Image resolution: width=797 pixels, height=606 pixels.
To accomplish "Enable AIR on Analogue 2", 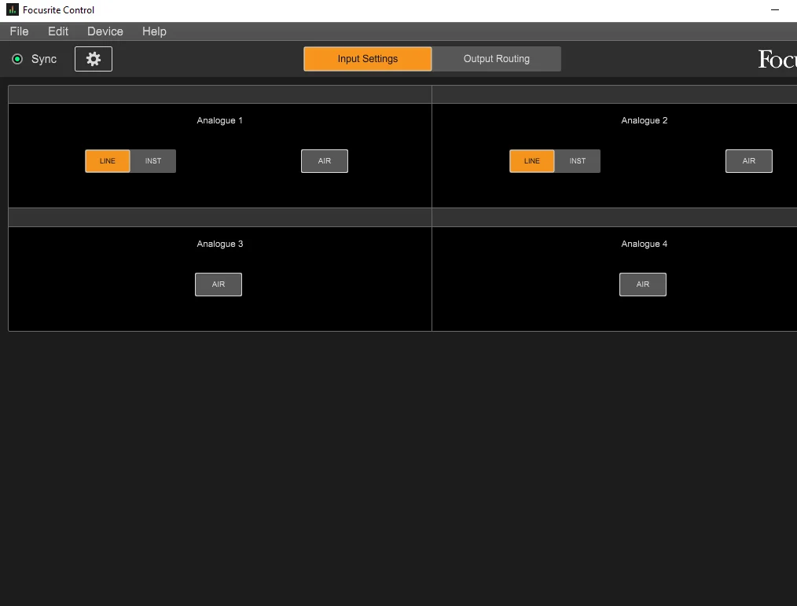I will (749, 161).
